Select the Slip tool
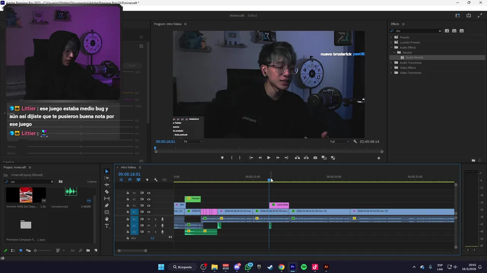The height and width of the screenshot is (273, 487). [x=107, y=199]
